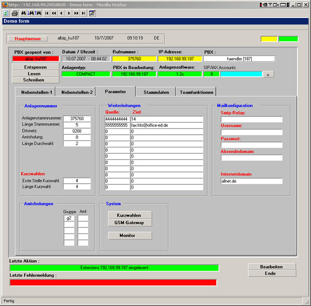Switch to the Nebenstellen-1 tab
The width and height of the screenshot is (311, 306).
(x=37, y=92)
